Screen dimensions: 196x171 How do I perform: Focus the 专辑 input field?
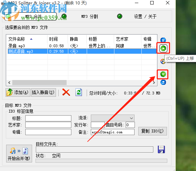48,132
